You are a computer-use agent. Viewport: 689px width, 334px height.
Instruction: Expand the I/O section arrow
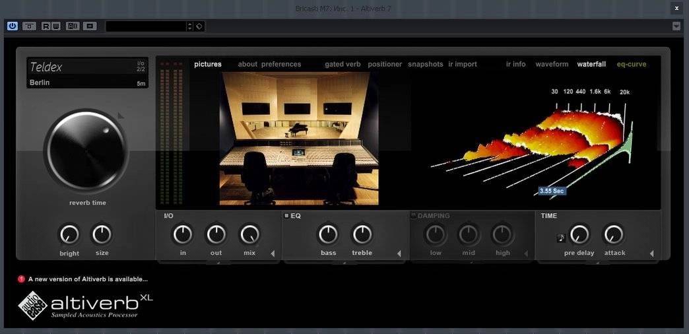[x=273, y=253]
